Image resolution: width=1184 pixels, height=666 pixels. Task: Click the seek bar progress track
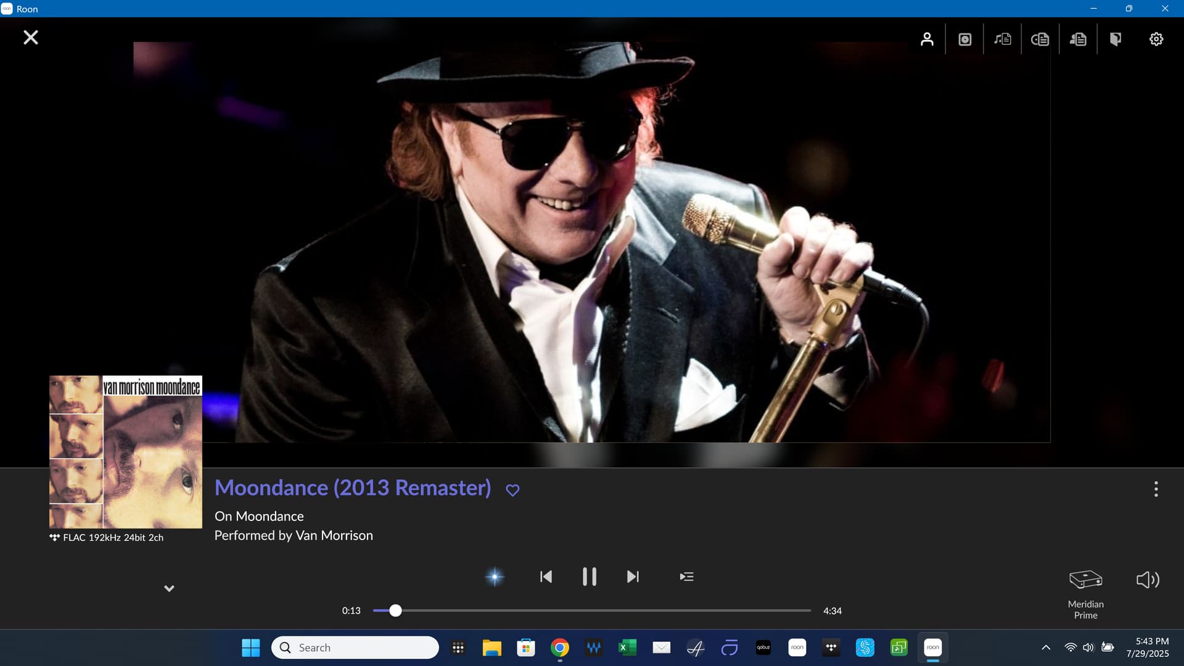(x=592, y=610)
